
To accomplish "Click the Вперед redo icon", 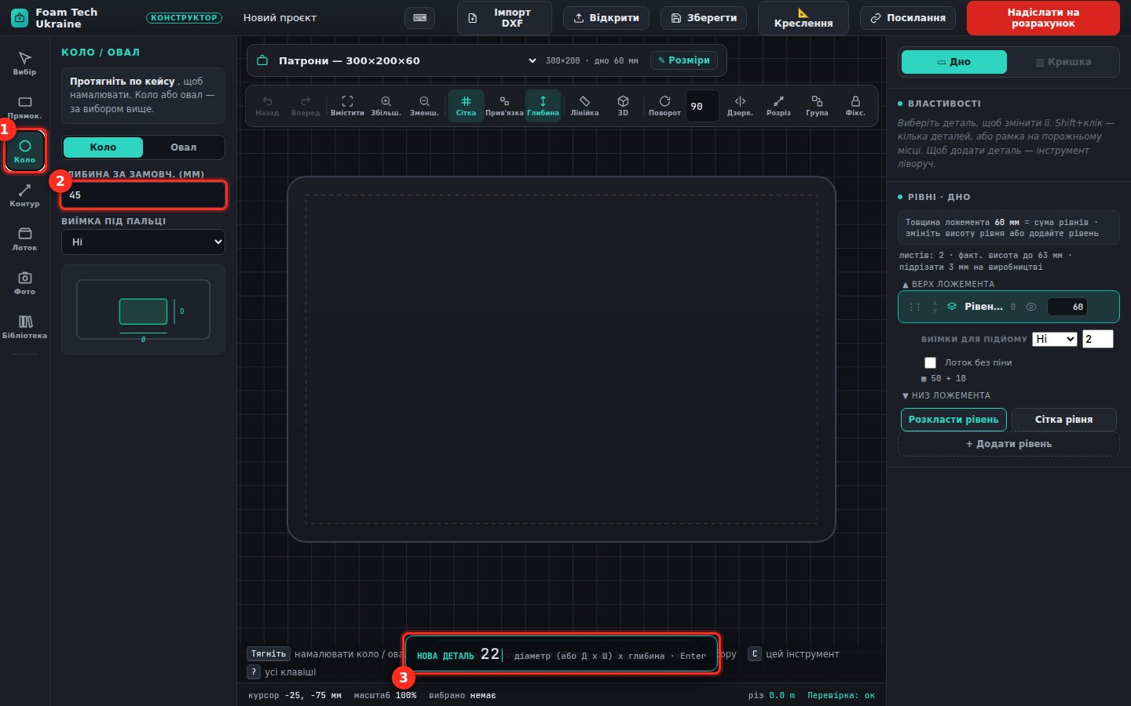I will point(306,106).
